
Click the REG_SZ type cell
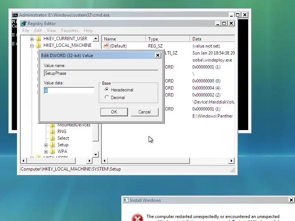click(155, 46)
